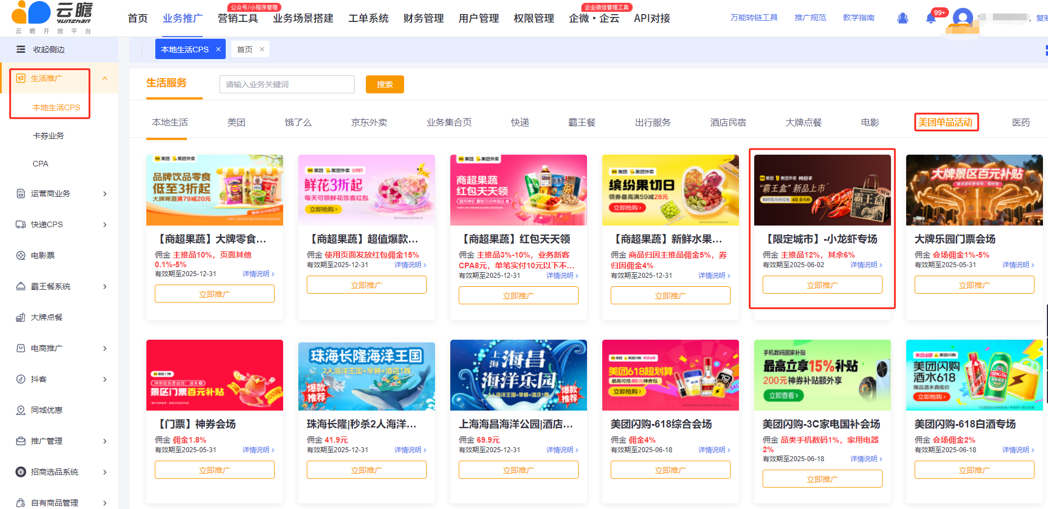Expand the 自有商品管理 menu arrow
This screenshot has width=1048, height=509.
[x=105, y=503]
